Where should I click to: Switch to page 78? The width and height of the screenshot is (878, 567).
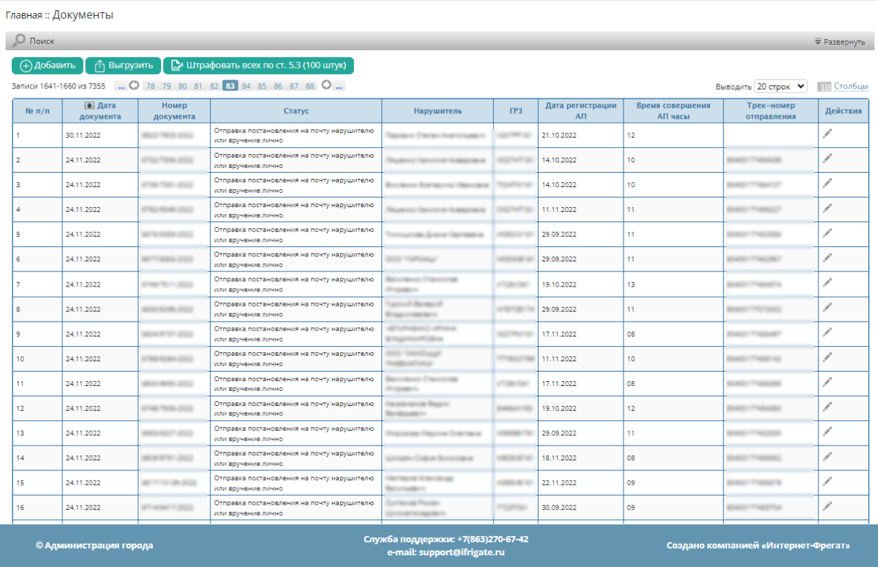pos(150,86)
